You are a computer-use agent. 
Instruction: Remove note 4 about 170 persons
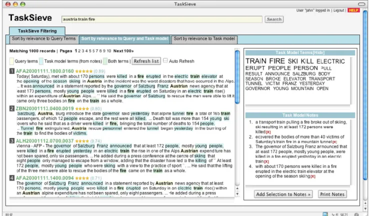click(x=313, y=176)
